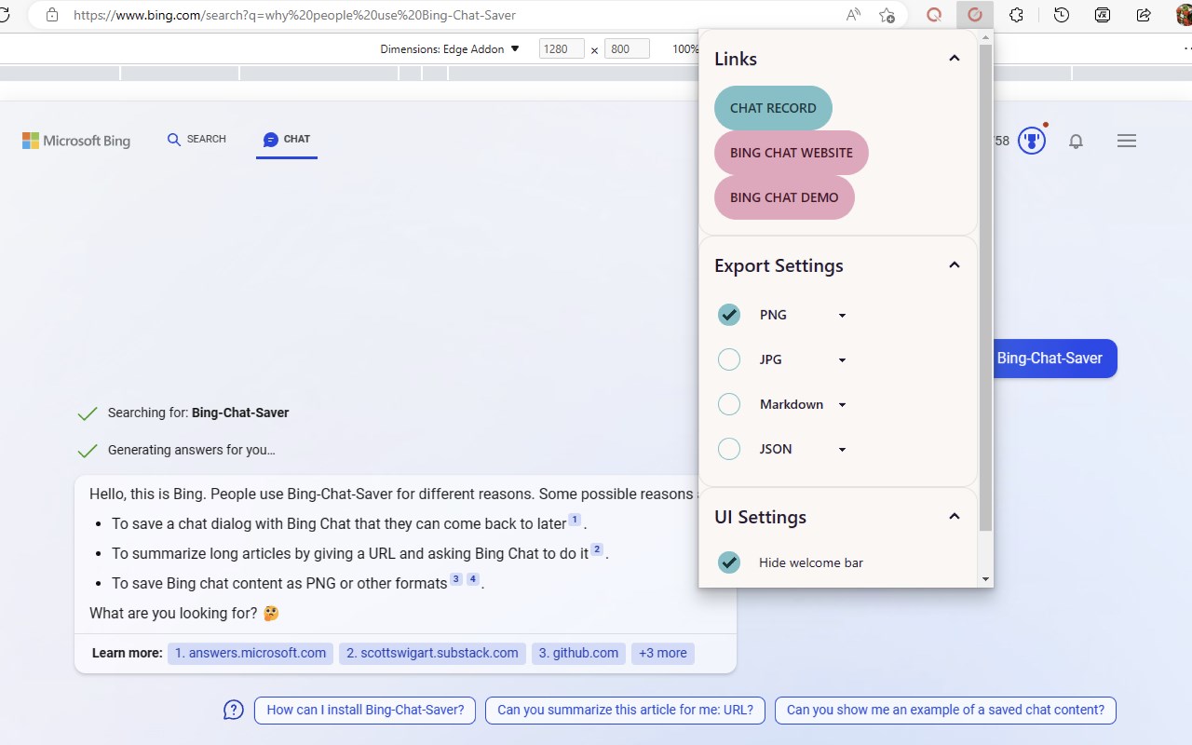Collapse the Export Settings section
This screenshot has height=745, width=1192.
click(954, 265)
